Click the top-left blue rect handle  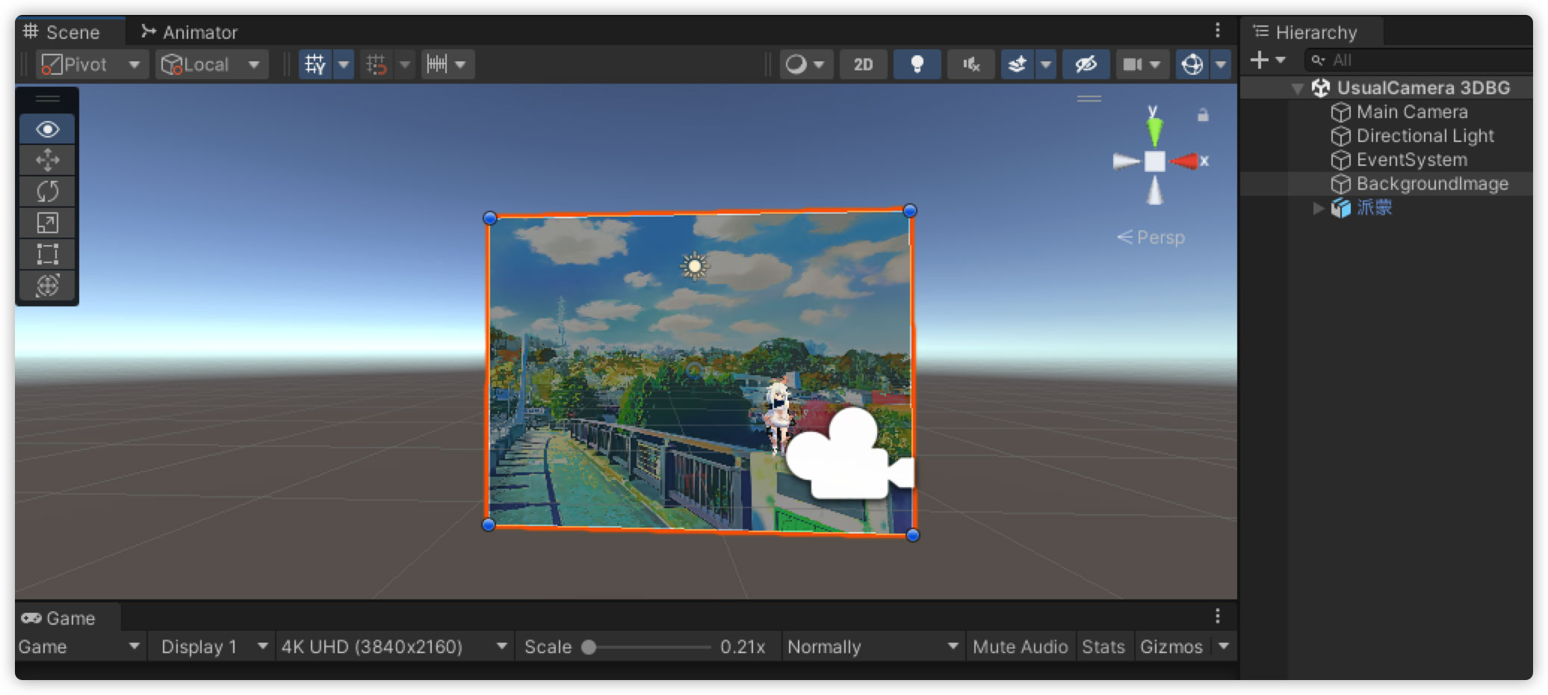coord(490,218)
